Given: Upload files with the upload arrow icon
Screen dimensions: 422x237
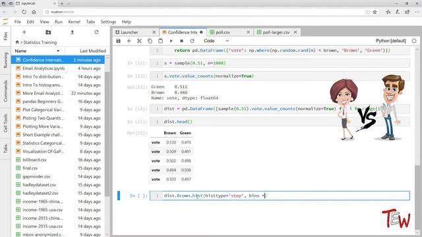Looking at the screenshot, I should (x=72, y=32).
